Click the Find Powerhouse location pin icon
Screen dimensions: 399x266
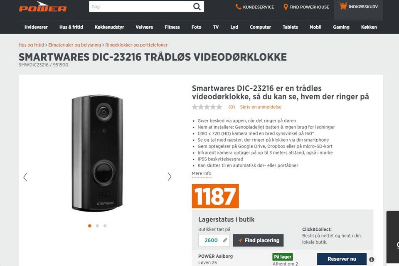coord(286,7)
